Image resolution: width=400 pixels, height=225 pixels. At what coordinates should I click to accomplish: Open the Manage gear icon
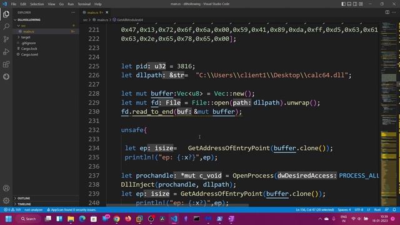pyautogui.click(x=6, y=201)
